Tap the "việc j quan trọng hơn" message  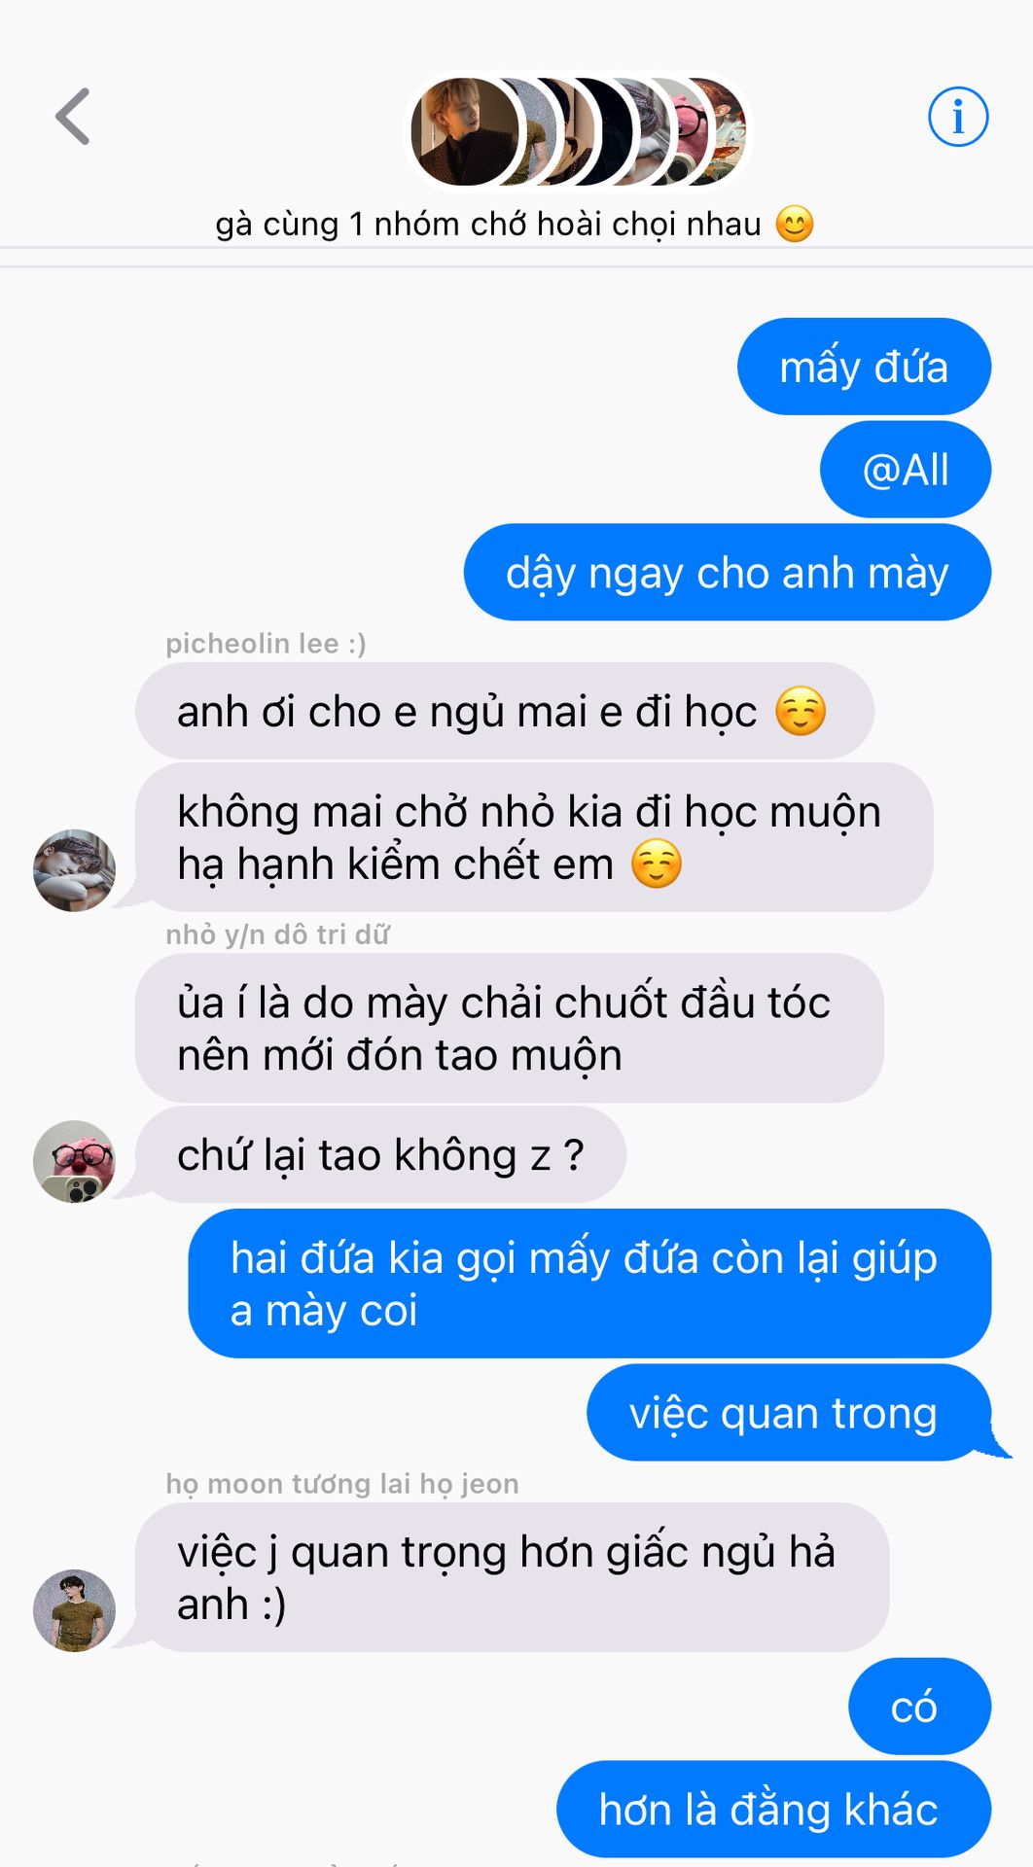click(512, 1577)
